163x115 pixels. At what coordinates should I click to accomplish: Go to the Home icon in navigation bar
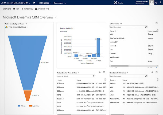[34, 3]
